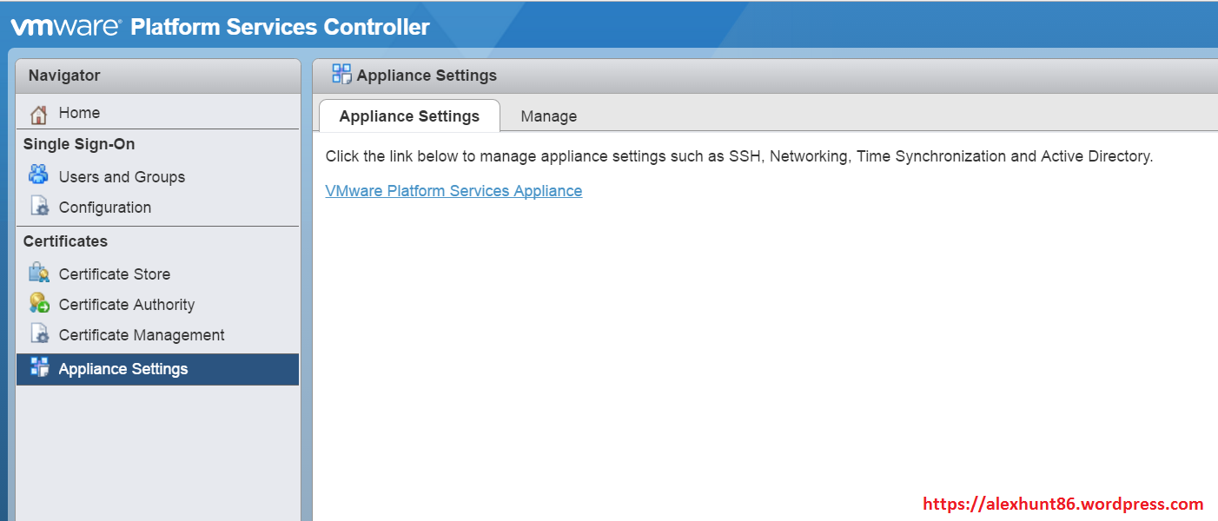This screenshot has width=1218, height=521.
Task: Go to Home in the Navigator
Action: [79, 113]
